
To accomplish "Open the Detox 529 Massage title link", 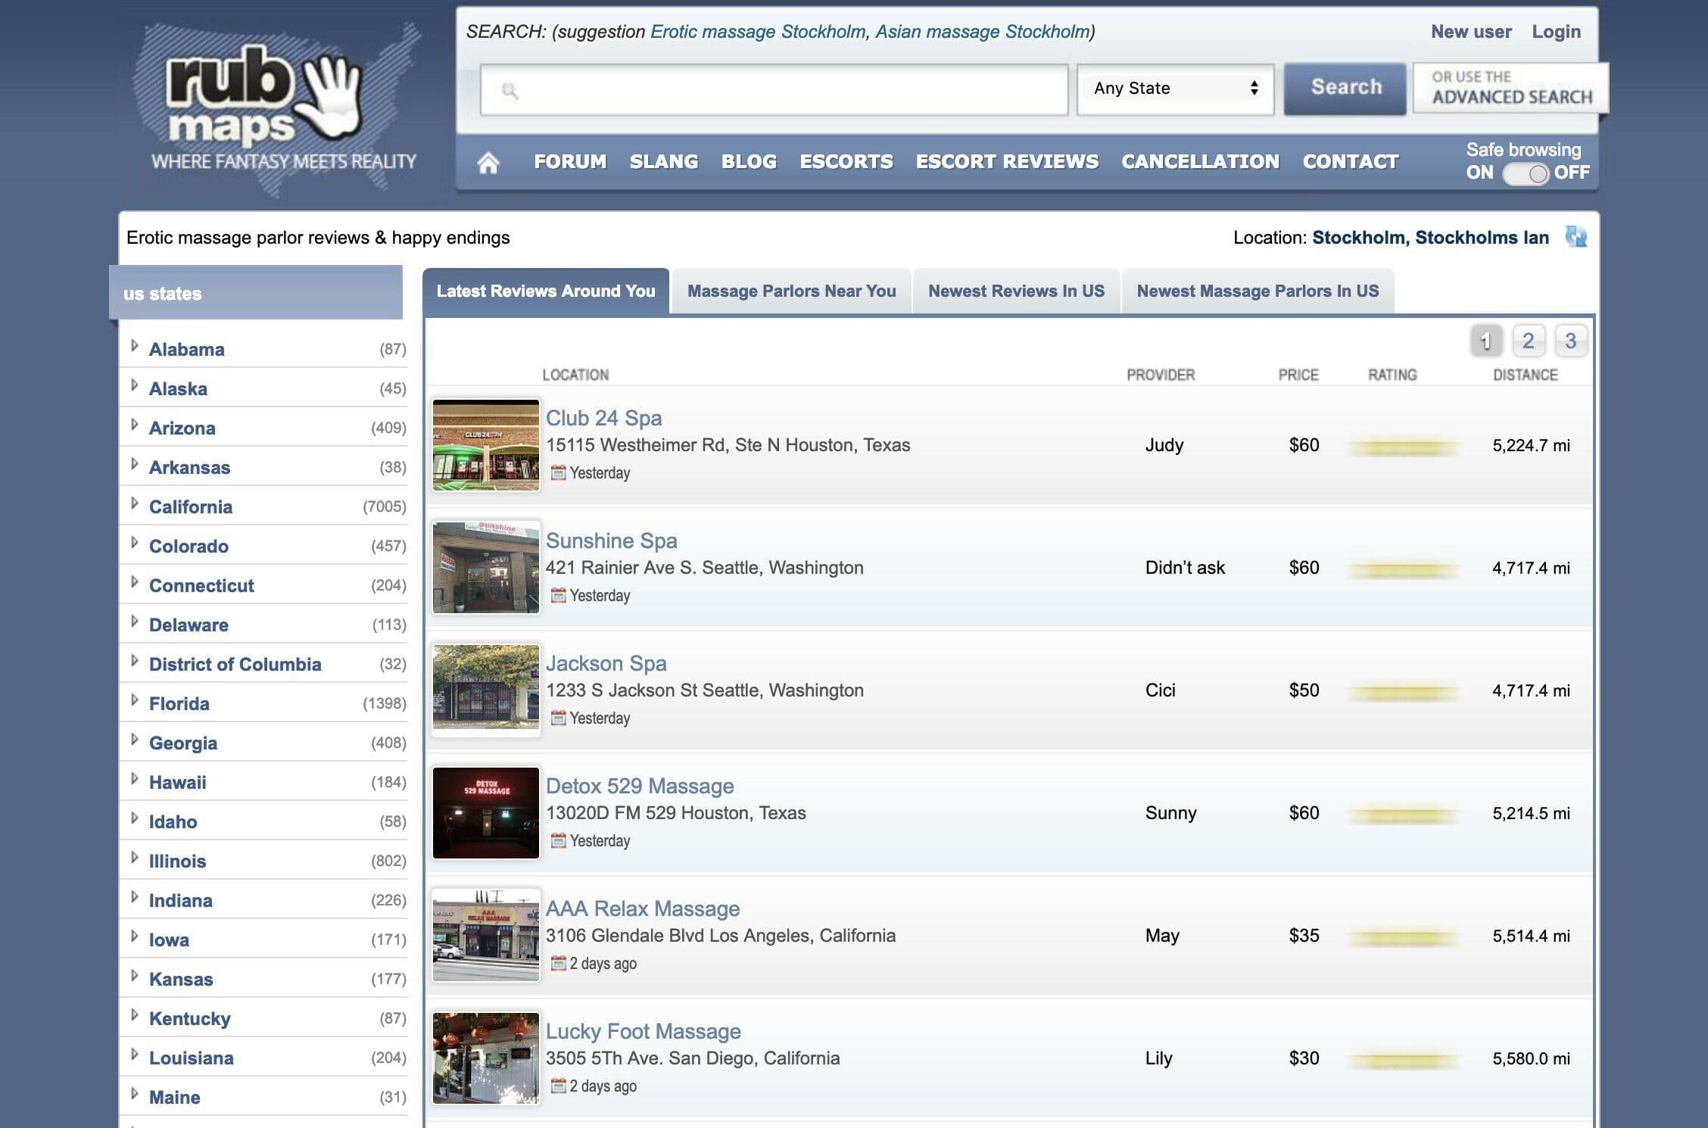I will pos(640,786).
